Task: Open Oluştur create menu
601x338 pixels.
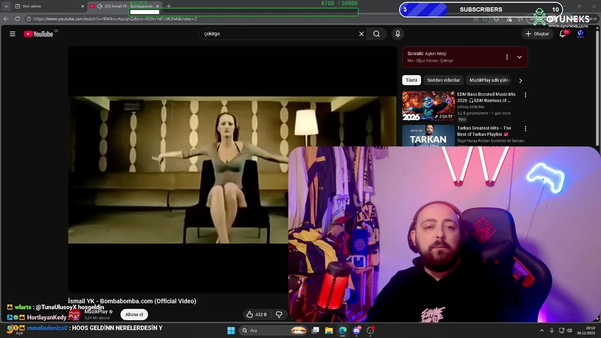Action: 537,34
